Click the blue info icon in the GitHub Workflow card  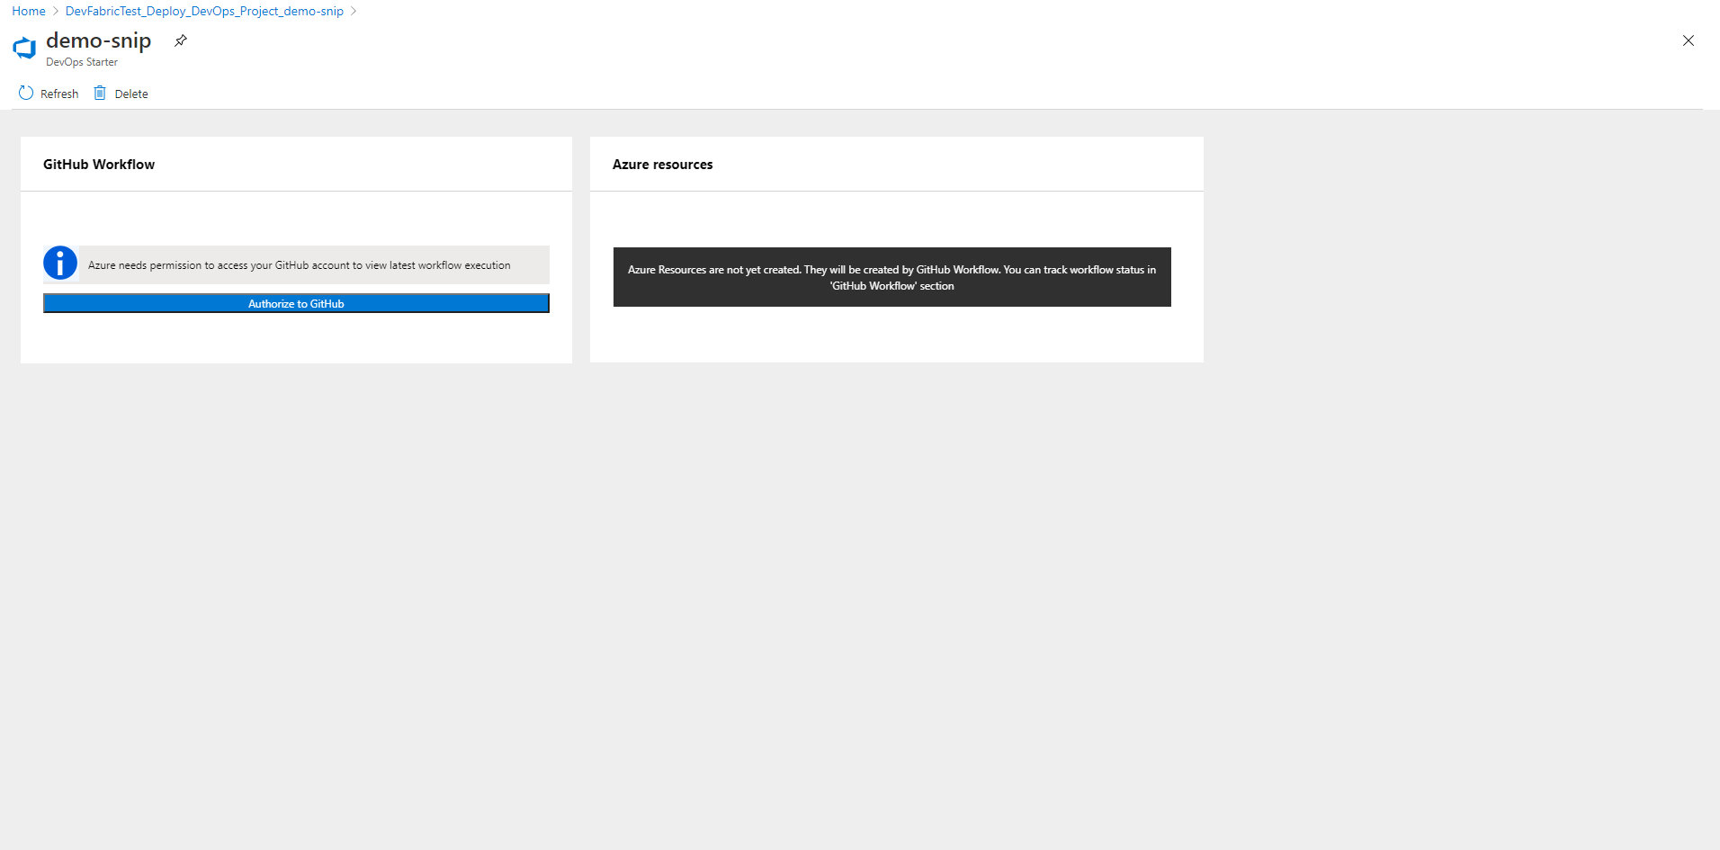pos(60,264)
